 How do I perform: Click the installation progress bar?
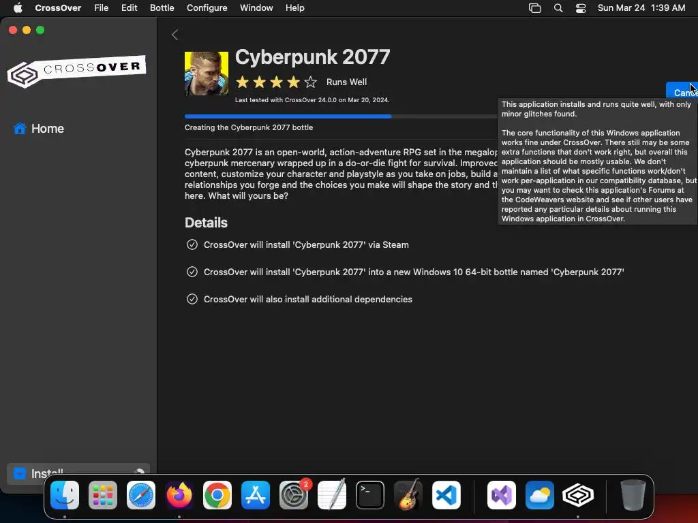(x=341, y=116)
